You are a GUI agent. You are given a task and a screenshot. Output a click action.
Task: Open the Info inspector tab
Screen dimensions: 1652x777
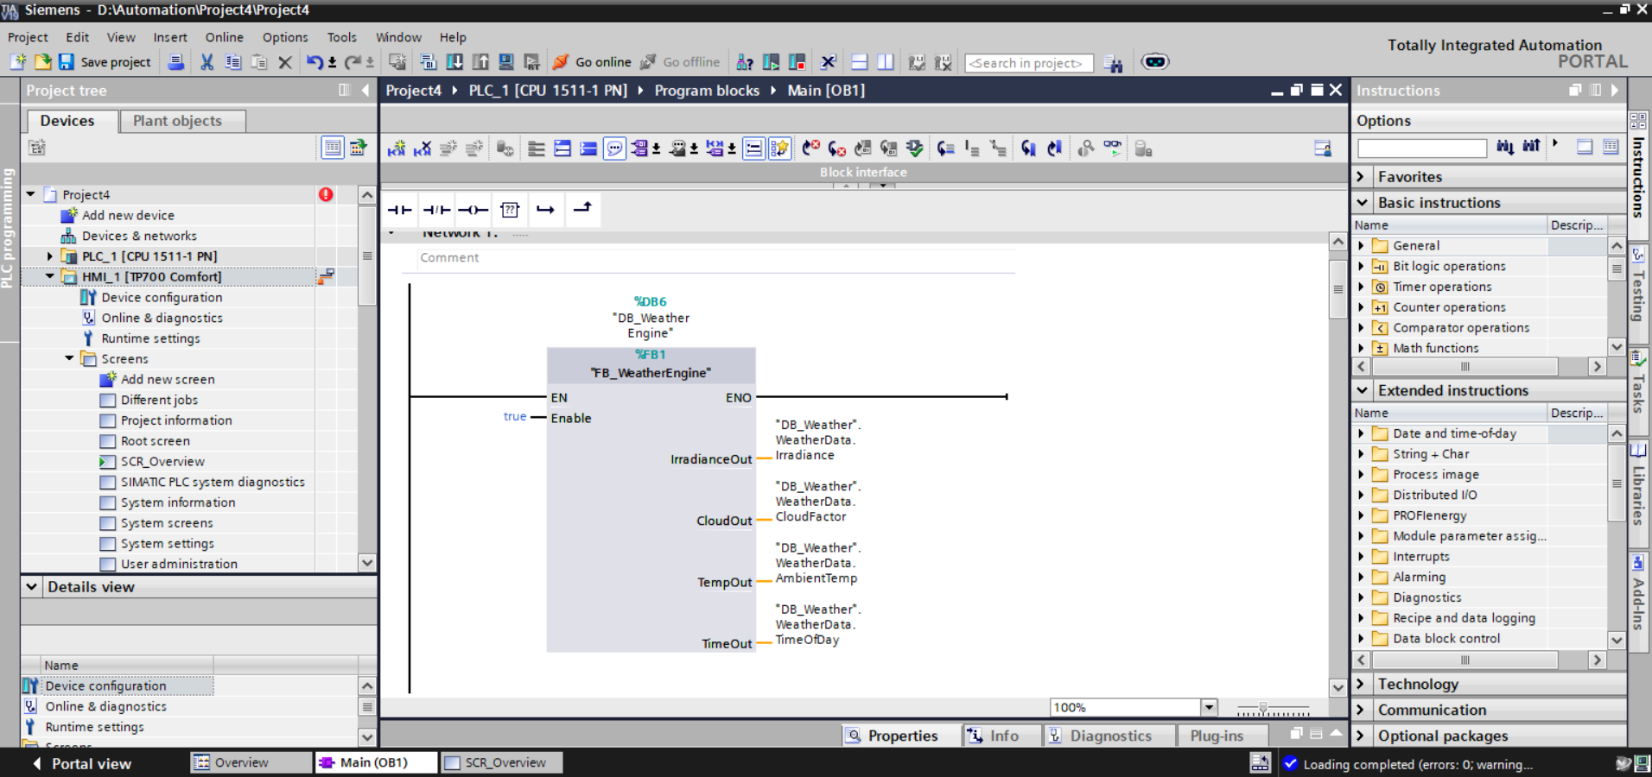pos(1004,736)
